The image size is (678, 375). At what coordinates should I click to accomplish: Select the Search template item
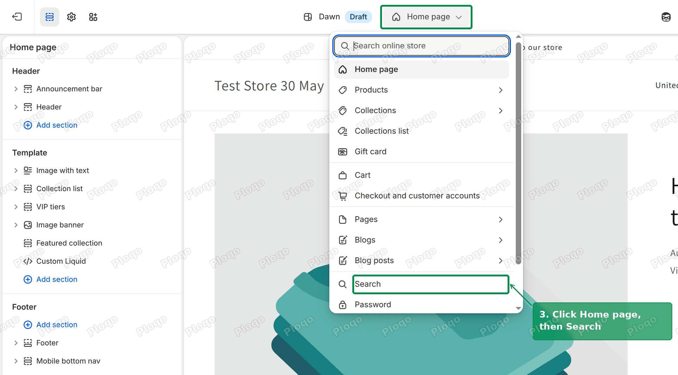point(421,284)
